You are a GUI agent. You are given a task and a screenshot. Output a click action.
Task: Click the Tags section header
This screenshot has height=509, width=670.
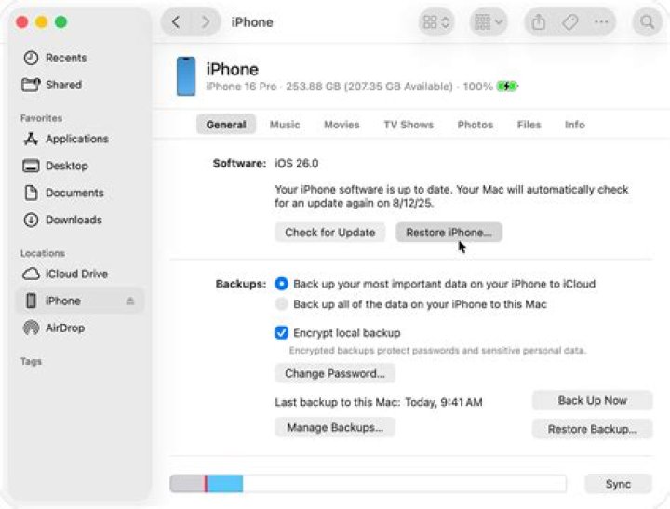point(32,361)
